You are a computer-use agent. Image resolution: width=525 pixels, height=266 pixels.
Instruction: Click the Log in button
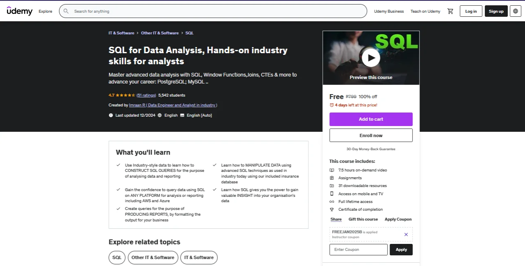(x=471, y=11)
